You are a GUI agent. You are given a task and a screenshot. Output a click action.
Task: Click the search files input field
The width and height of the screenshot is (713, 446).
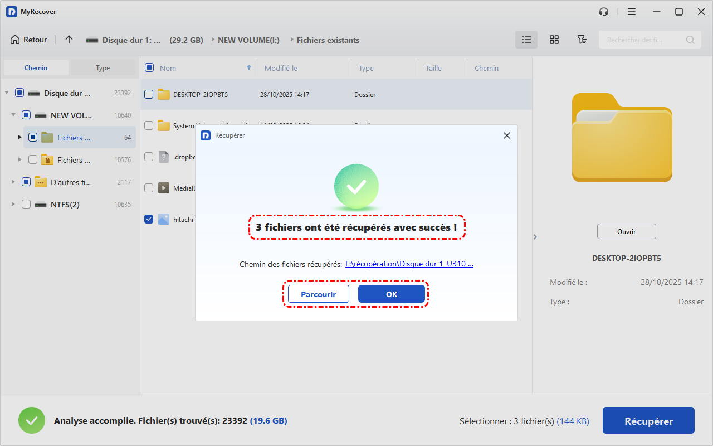(642, 40)
